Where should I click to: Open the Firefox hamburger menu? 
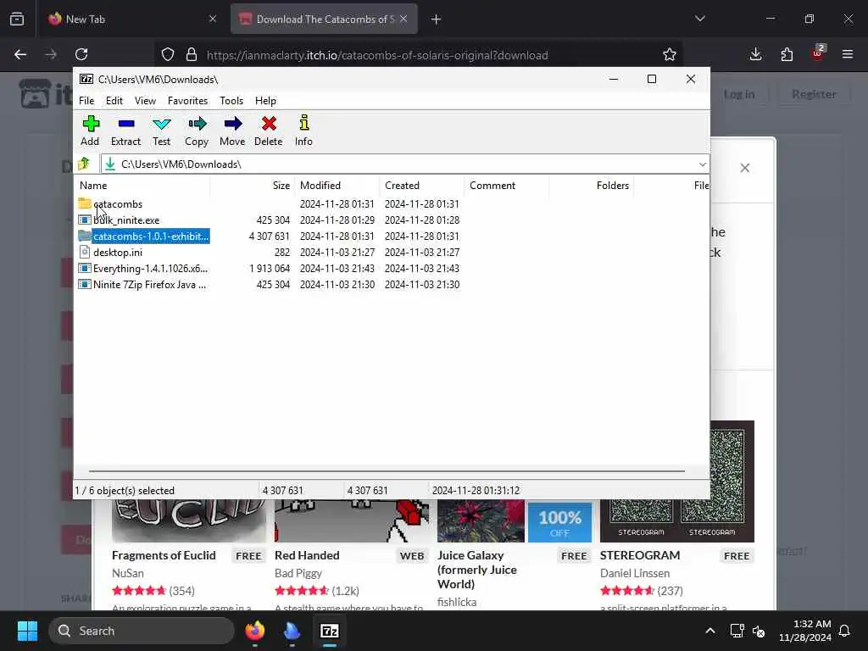click(x=848, y=54)
